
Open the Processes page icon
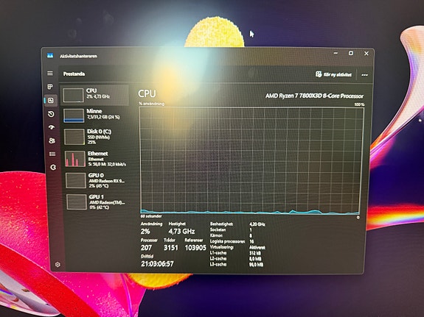[x=50, y=87]
